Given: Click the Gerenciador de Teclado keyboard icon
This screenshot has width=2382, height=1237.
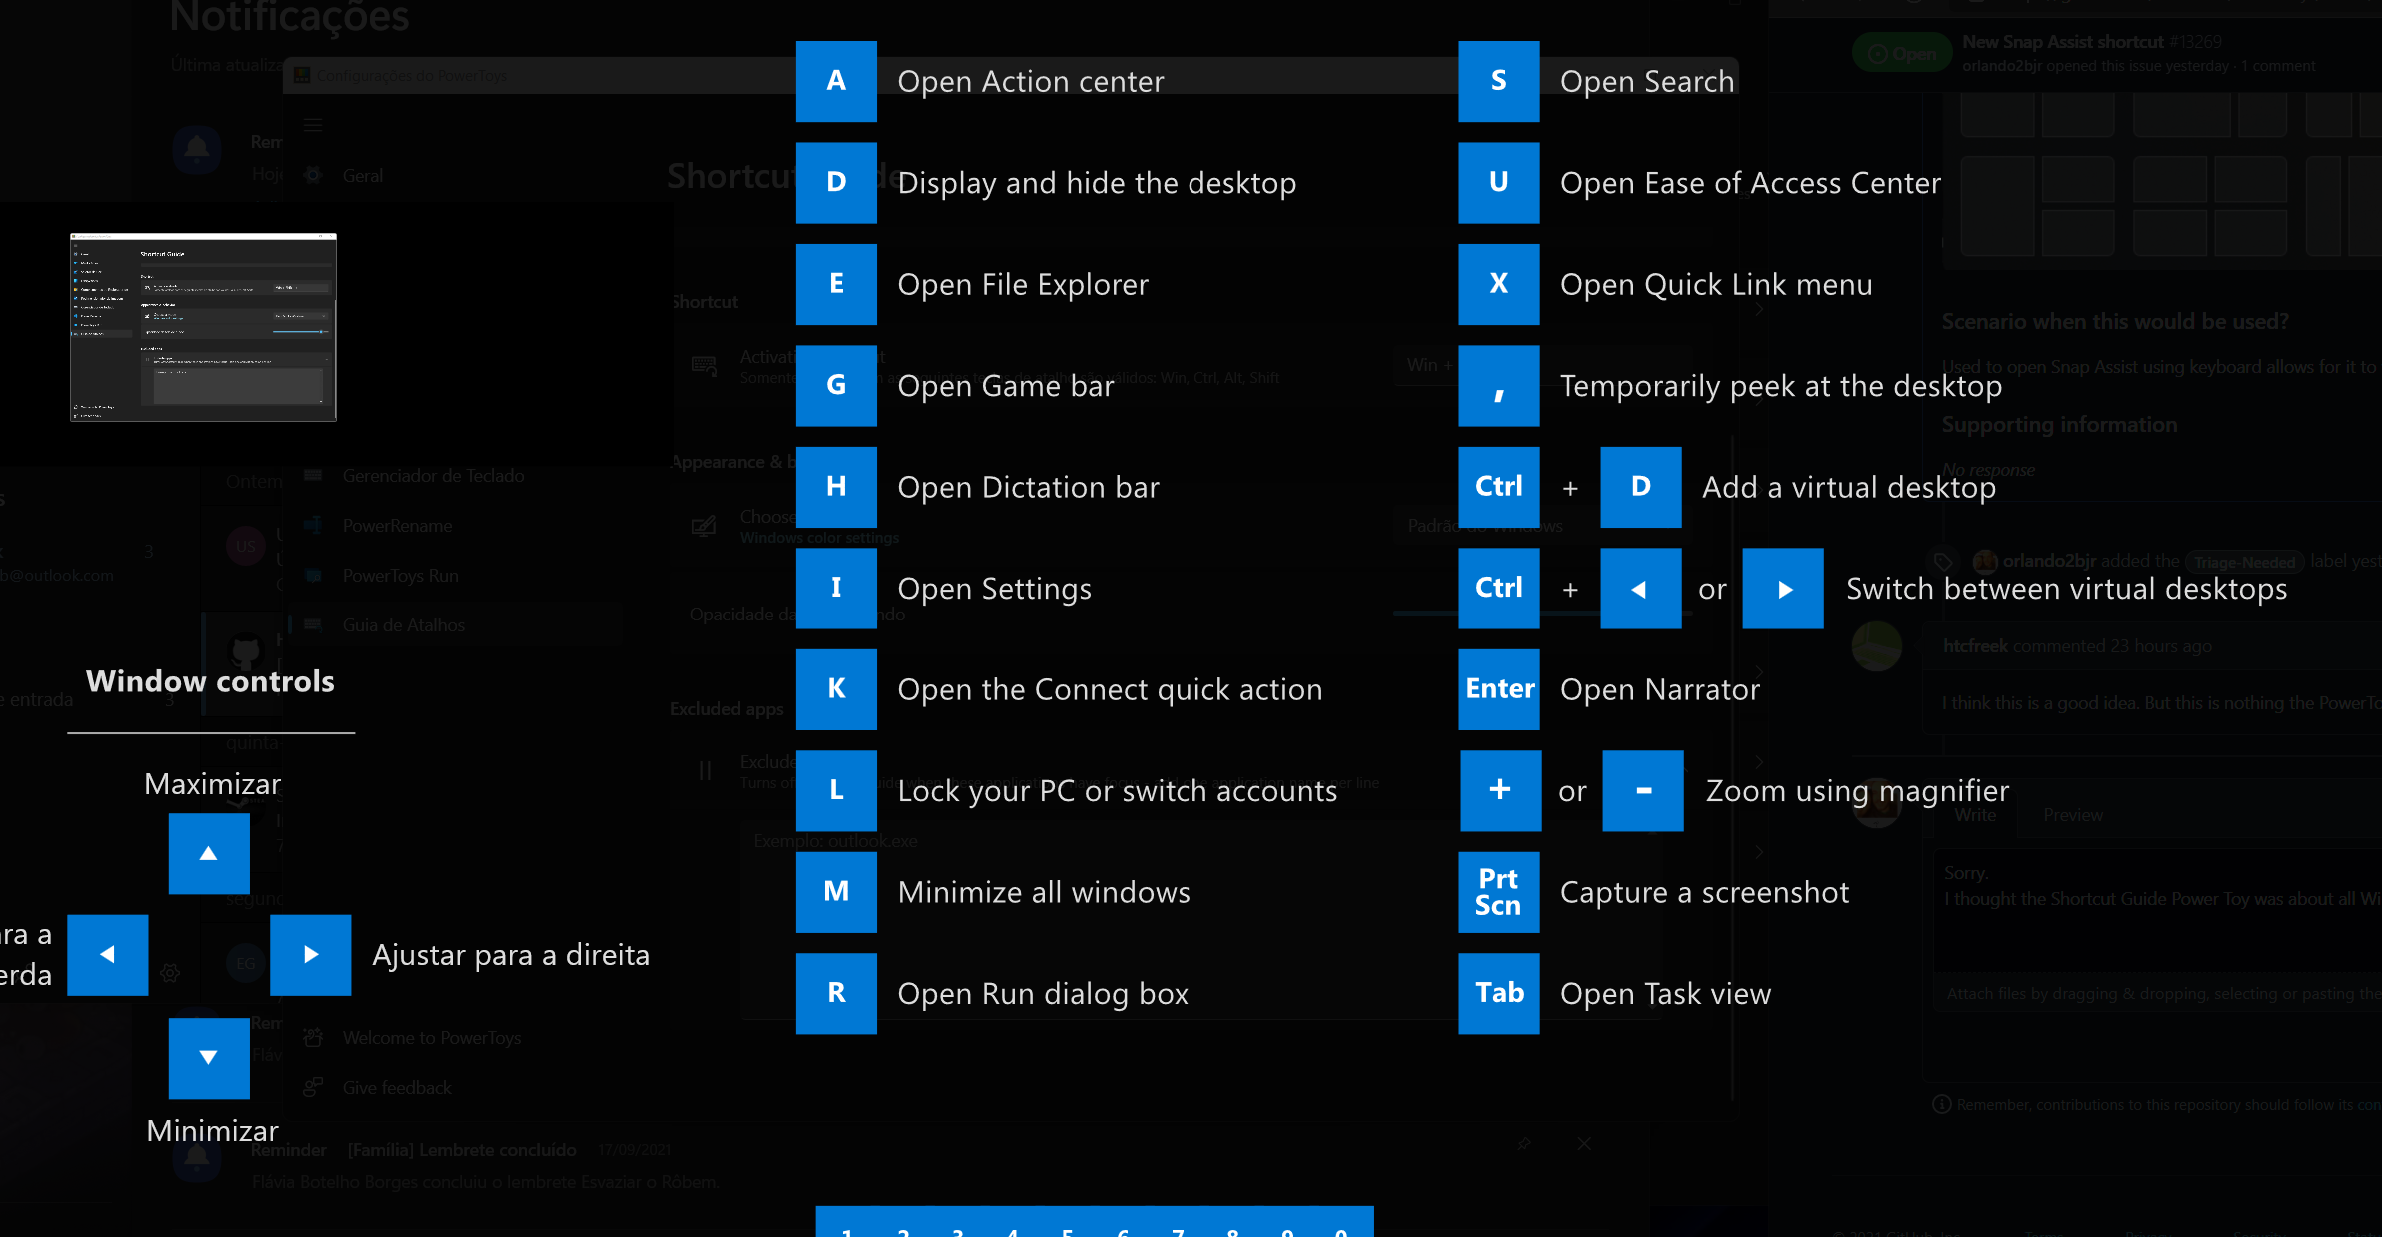Looking at the screenshot, I should 314,475.
